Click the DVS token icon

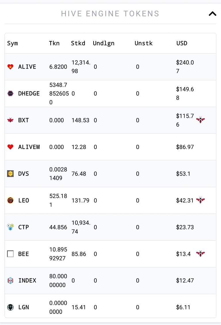10,174
